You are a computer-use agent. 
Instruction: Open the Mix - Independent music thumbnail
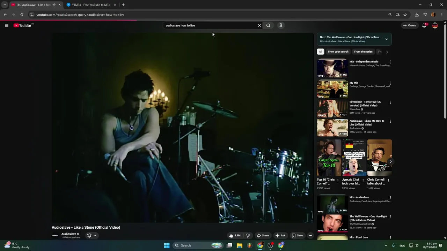332,68
